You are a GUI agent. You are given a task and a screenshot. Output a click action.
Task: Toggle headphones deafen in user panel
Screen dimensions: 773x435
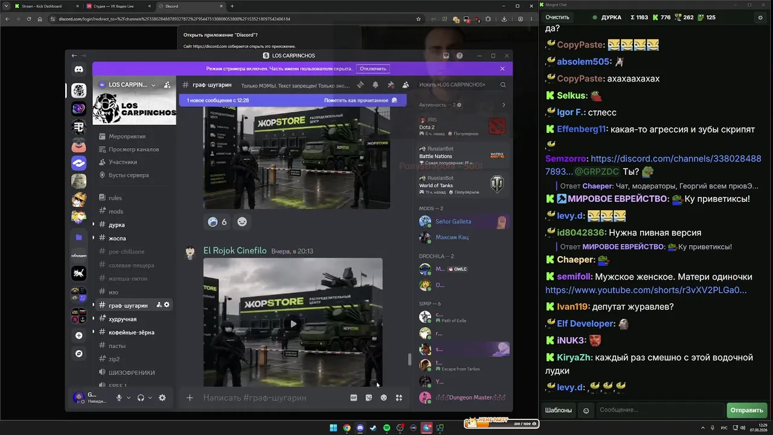coord(141,398)
